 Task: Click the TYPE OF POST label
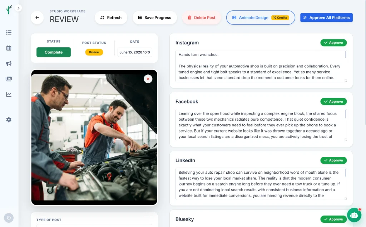pos(49,220)
